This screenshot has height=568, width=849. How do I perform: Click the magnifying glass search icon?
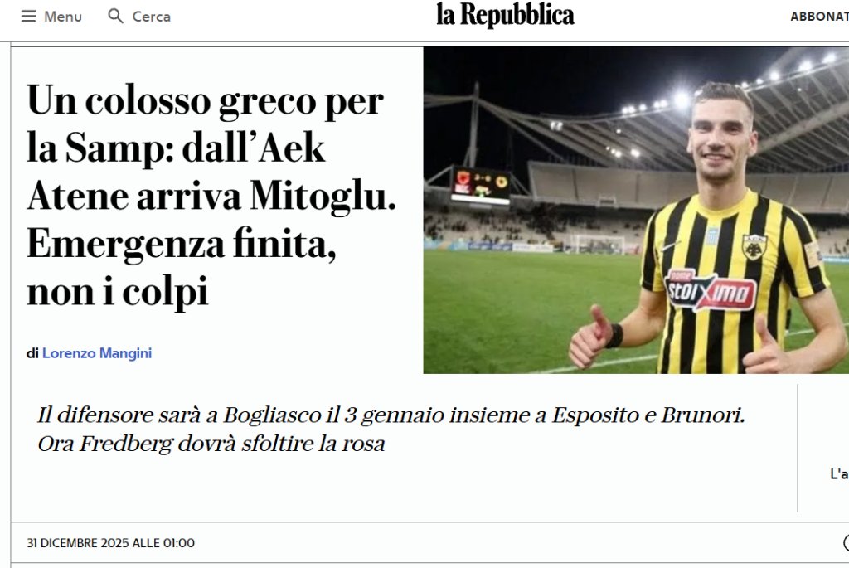(x=115, y=16)
